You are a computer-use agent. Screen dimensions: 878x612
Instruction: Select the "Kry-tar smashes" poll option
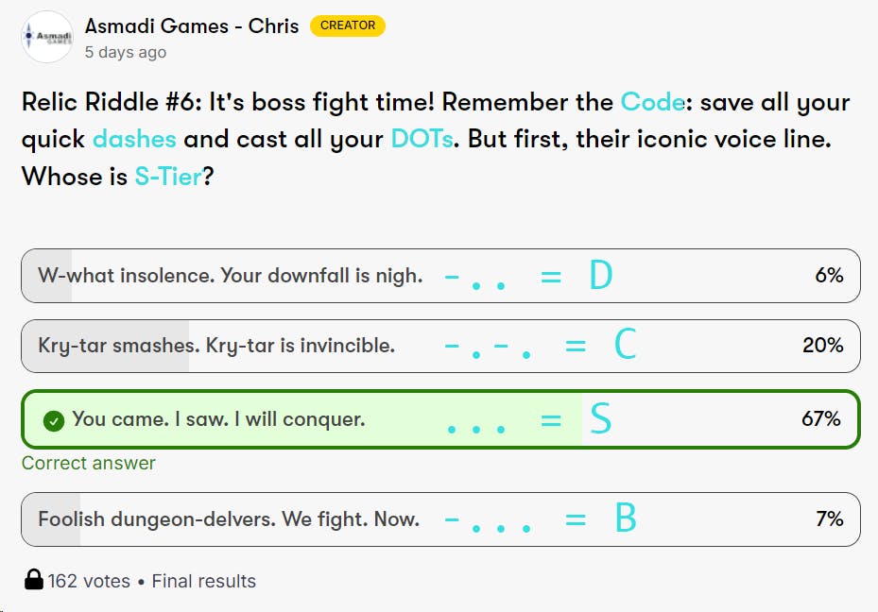(x=216, y=346)
